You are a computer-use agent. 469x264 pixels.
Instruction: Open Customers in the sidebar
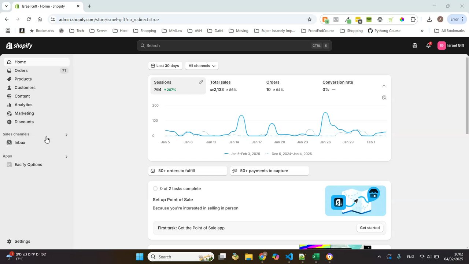(37, 88)
